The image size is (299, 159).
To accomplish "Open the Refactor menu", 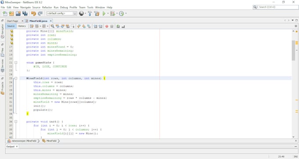I will tap(47, 7).
